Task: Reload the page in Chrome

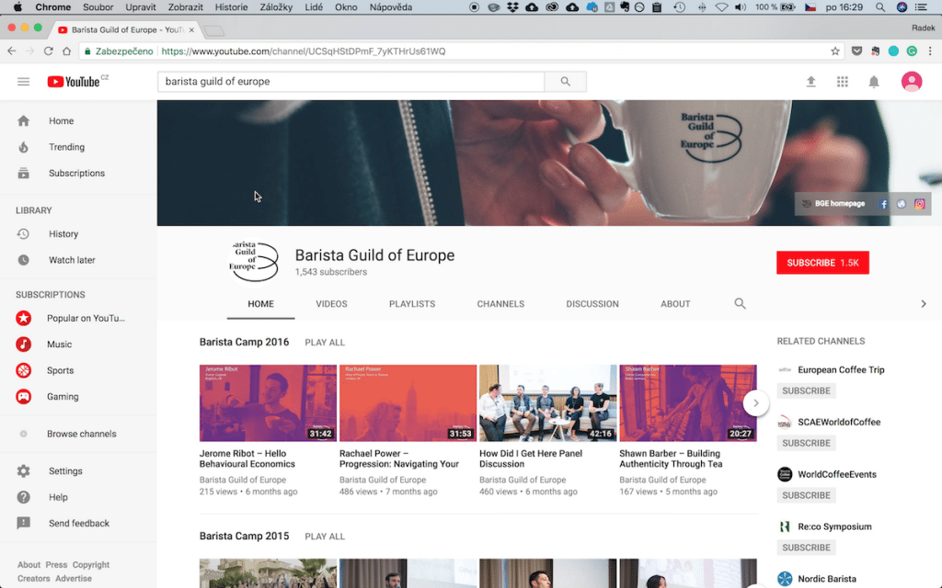Action: pyautogui.click(x=49, y=51)
